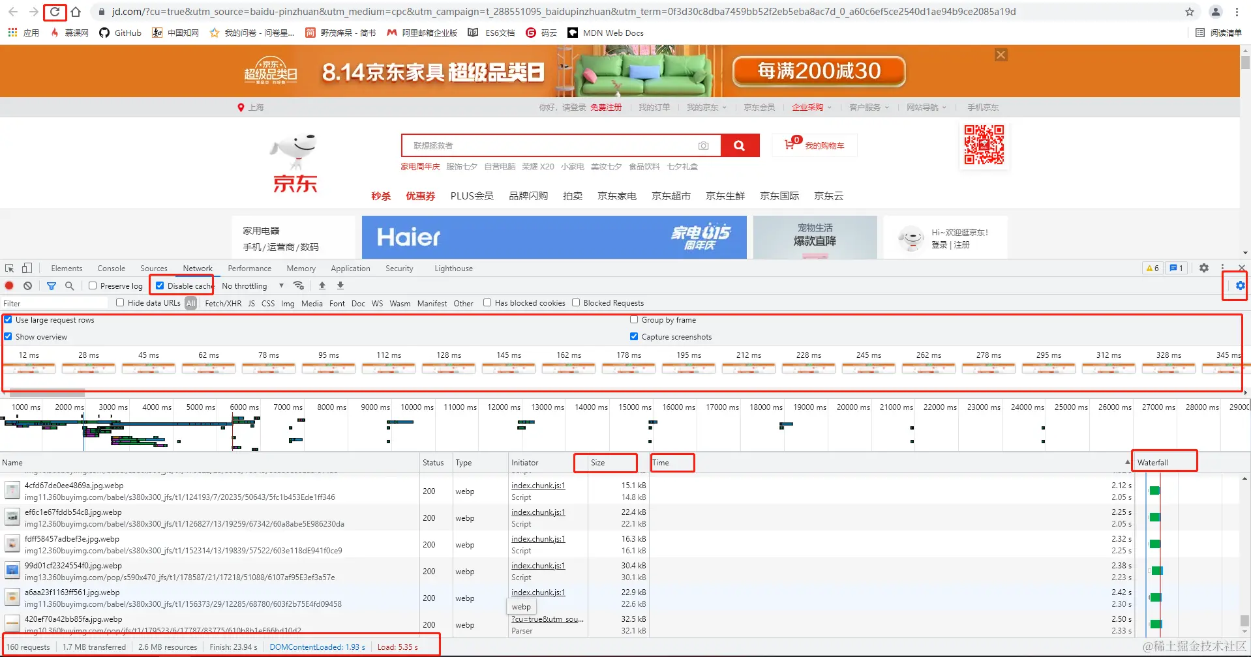The image size is (1251, 657).
Task: Stop recording the network log
Action: (x=9, y=285)
